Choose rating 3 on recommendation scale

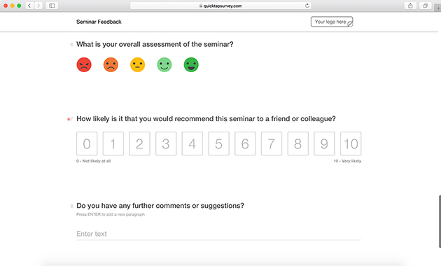[166, 143]
